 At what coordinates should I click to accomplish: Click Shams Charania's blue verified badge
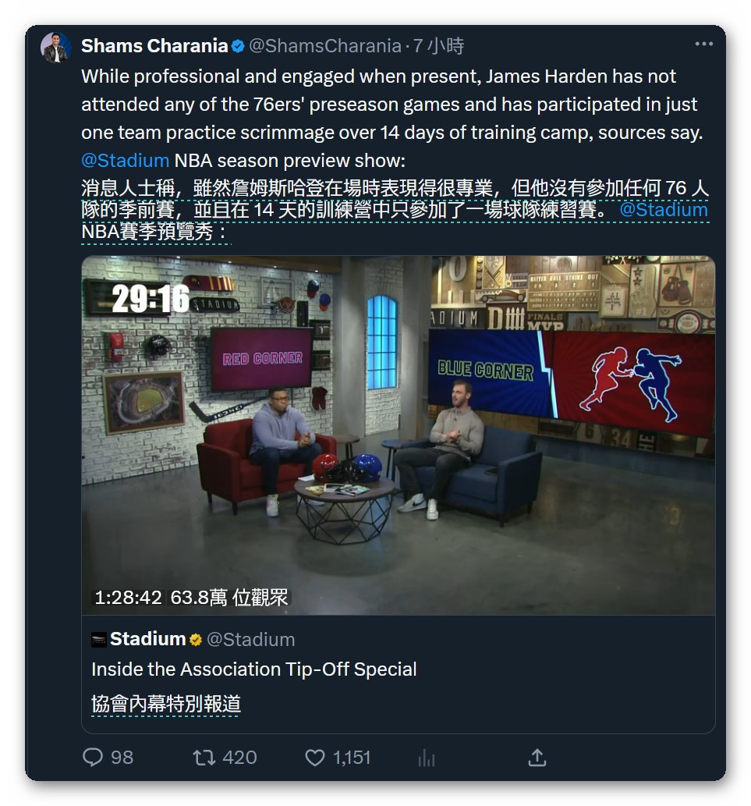(x=238, y=46)
